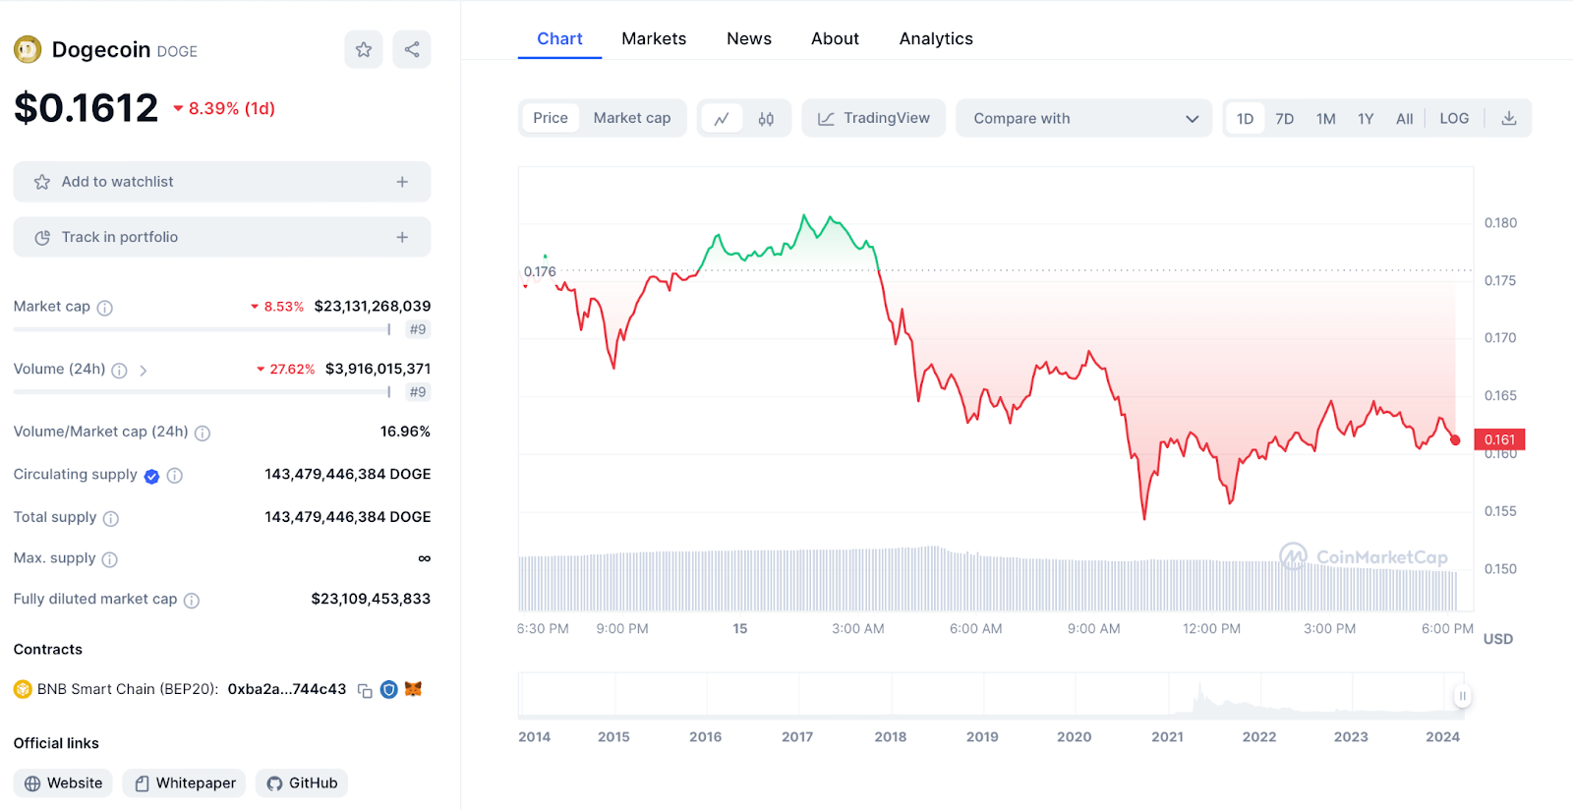The height and width of the screenshot is (810, 1573).
Task: Click the 0.176 opening price label
Action: click(540, 271)
